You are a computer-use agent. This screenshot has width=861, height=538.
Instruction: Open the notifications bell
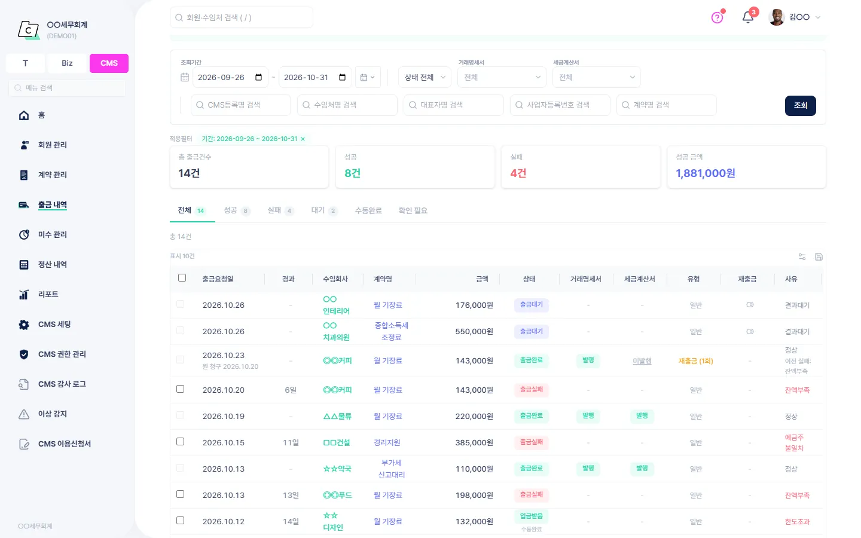748,17
